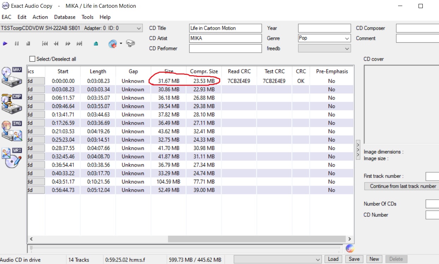The width and height of the screenshot is (439, 264).
Task: Click the CMP compressed copy icon
Action: tap(12, 104)
